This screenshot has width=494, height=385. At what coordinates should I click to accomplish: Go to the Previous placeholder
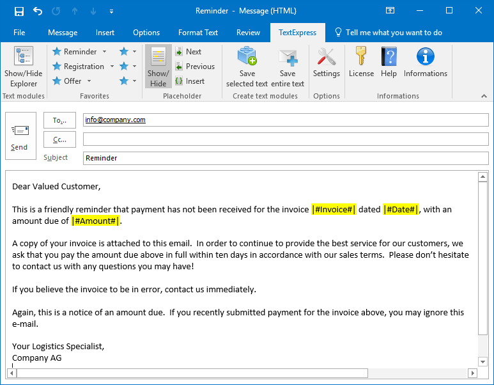195,67
